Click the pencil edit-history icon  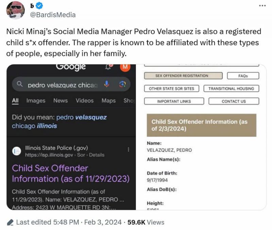(x=10, y=223)
